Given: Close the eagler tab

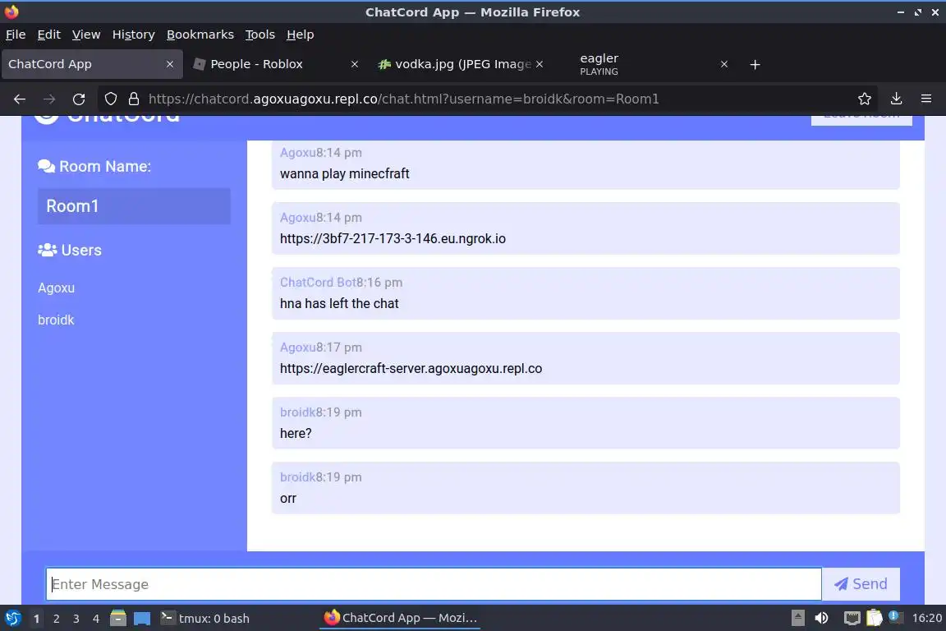Looking at the screenshot, I should [x=724, y=64].
